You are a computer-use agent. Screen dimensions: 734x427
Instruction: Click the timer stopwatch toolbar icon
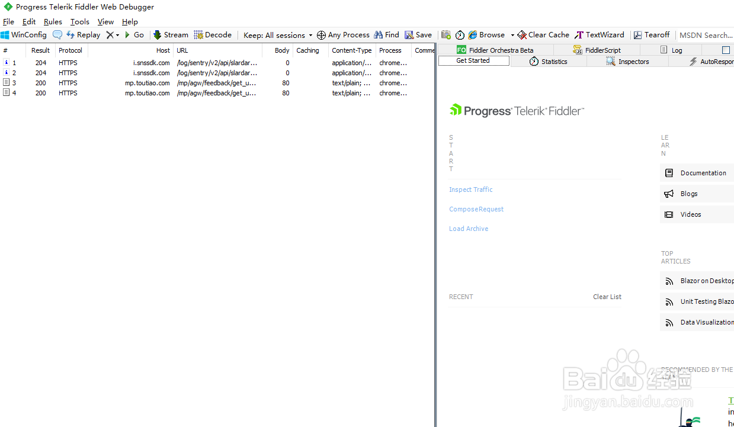pyautogui.click(x=460, y=35)
